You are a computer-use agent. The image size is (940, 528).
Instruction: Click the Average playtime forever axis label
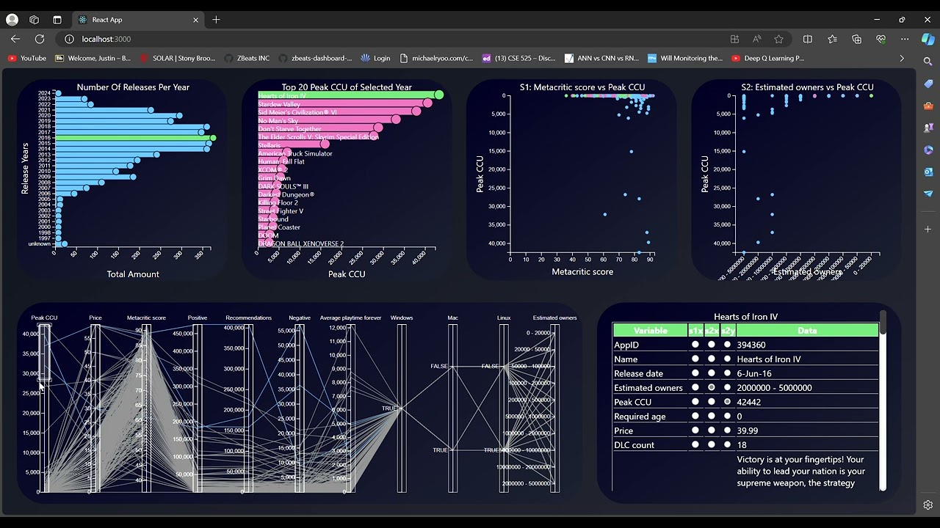[350, 318]
